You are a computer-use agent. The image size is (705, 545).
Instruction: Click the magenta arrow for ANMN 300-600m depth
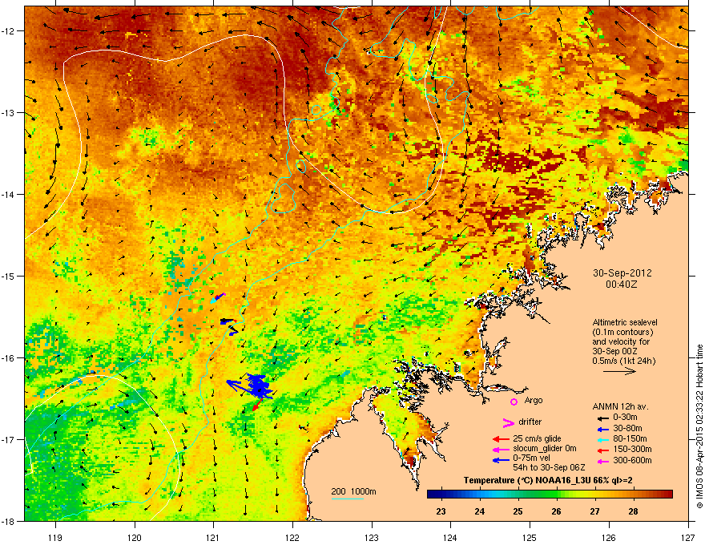tap(602, 461)
